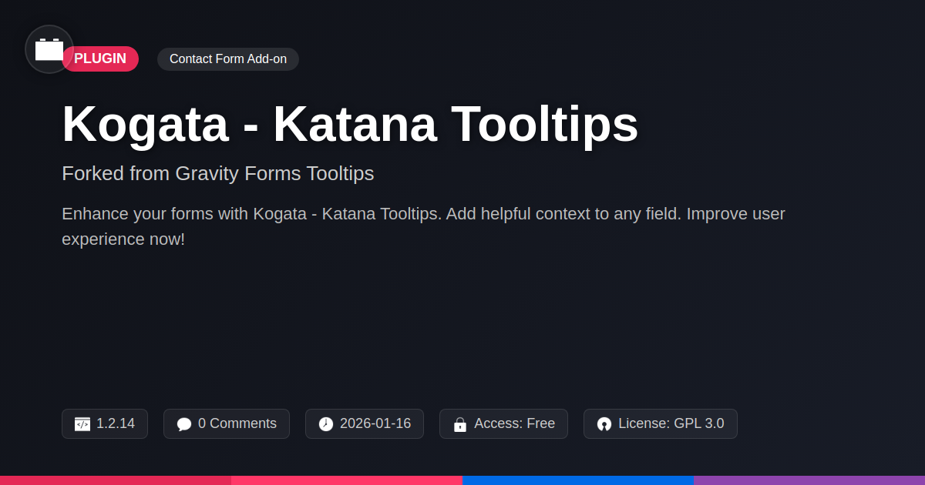Click the 2026-01-16 date badge
Image resolution: width=925 pixels, height=485 pixels.
(365, 424)
